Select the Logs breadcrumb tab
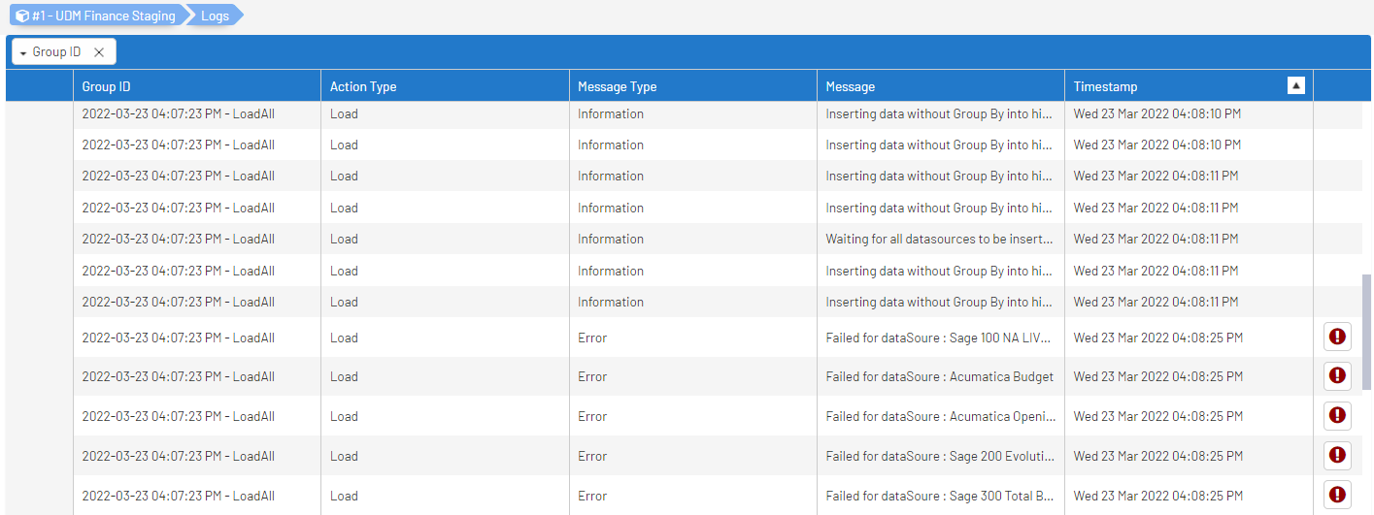Screen dimensions: 1374x515 pos(215,16)
